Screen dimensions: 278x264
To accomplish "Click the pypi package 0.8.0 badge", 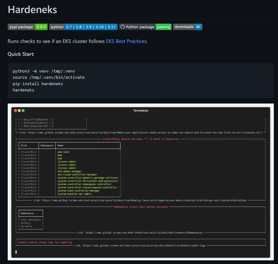I will [28, 27].
